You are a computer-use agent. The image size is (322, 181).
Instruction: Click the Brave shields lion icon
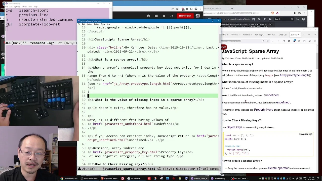tap(272, 13)
